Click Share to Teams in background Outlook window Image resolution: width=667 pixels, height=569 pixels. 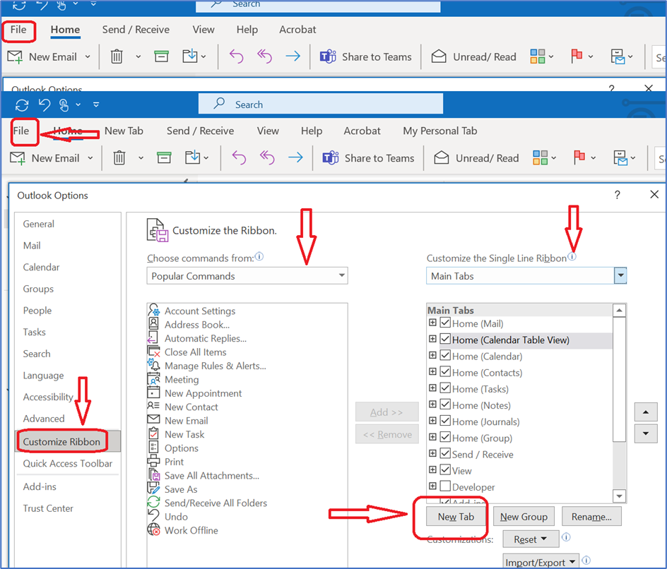366,56
